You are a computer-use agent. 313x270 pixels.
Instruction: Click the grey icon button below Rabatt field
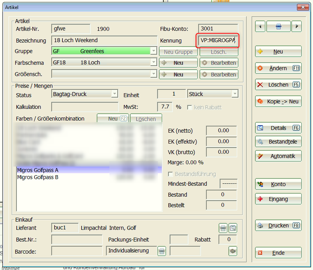(233, 251)
